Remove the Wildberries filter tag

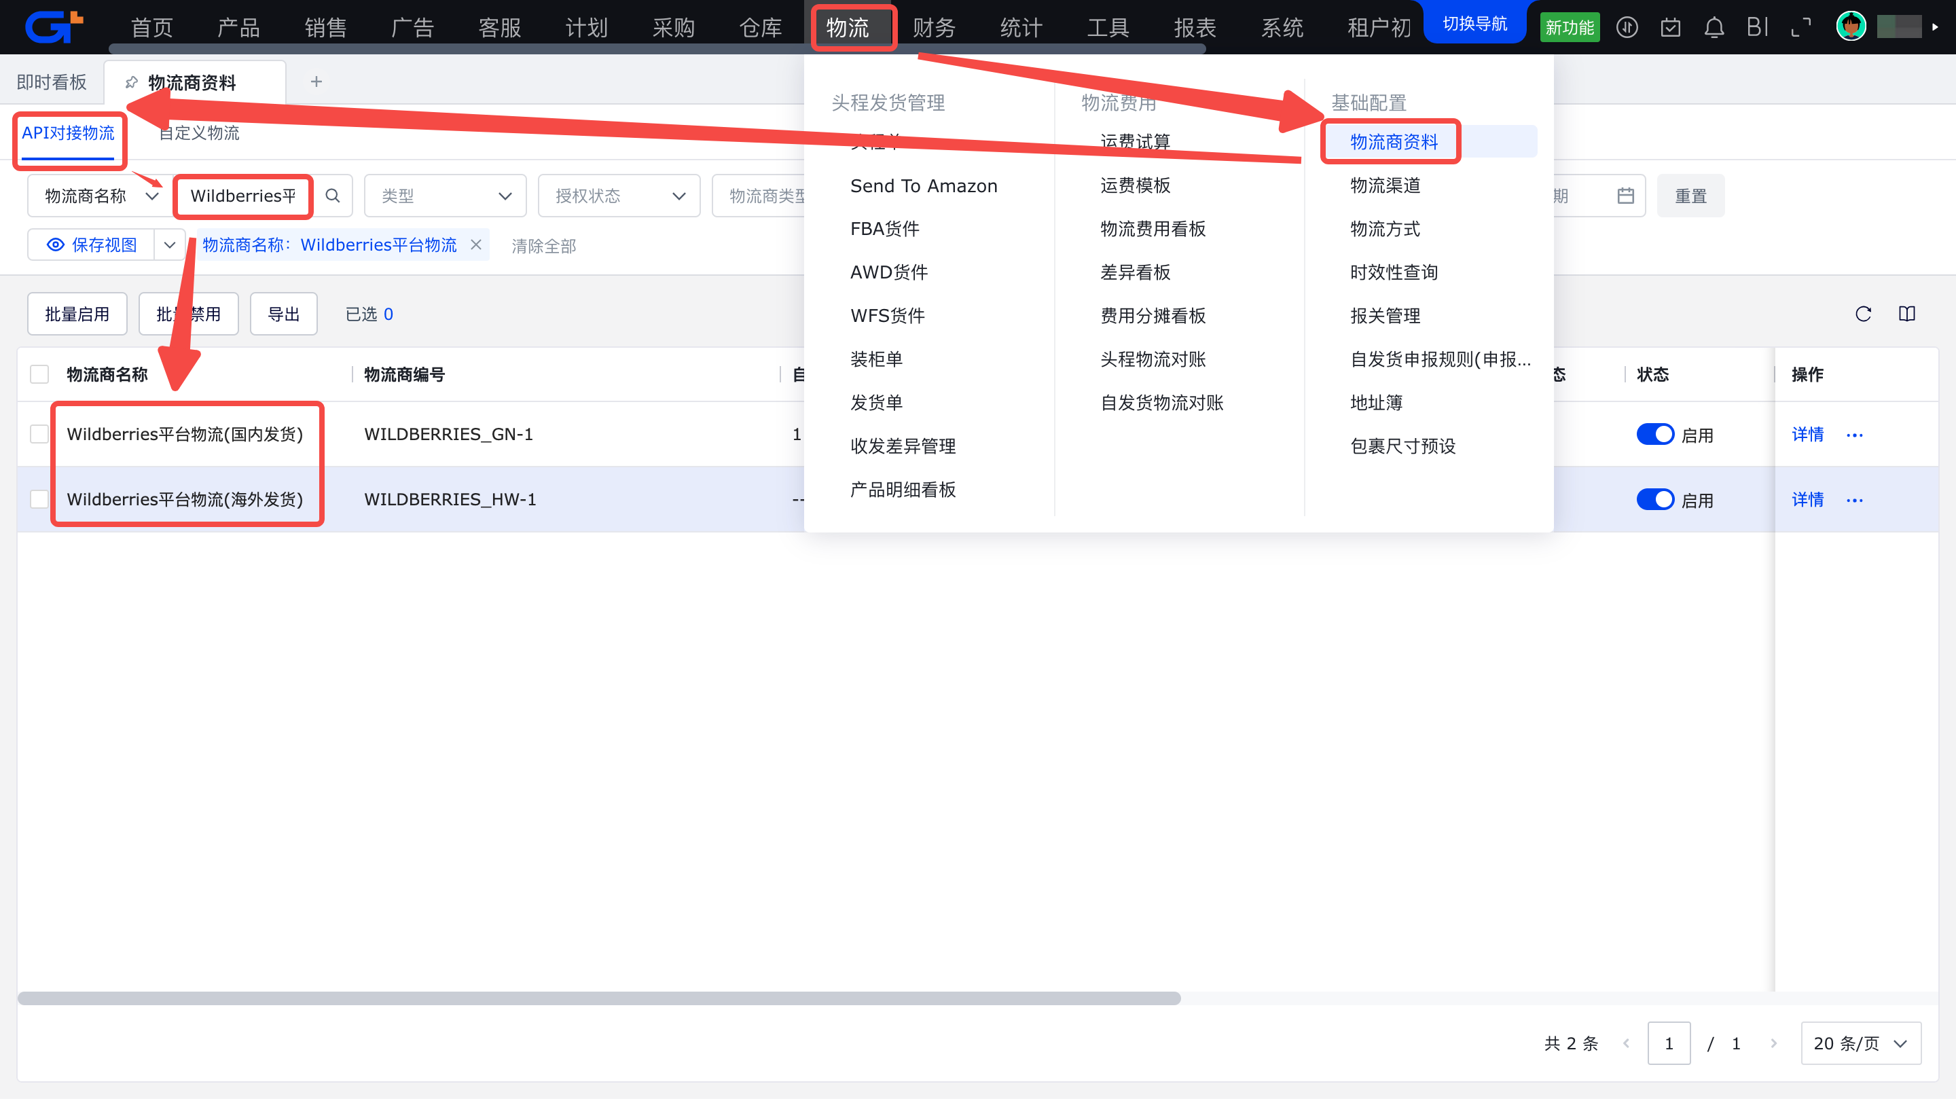(476, 245)
